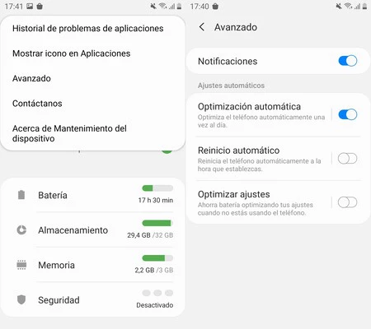Tap the shopping bag icon in left status bar
Viewport: 371px width, 329px height.
[x=40, y=7]
